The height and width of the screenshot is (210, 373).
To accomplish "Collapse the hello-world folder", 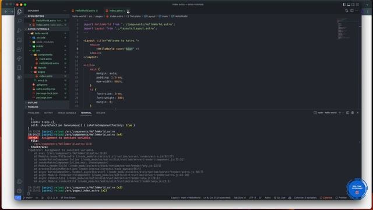I will pyautogui.click(x=41, y=33).
